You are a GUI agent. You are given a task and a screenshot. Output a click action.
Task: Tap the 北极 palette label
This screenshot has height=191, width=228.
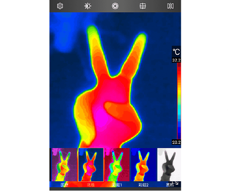click(91, 185)
